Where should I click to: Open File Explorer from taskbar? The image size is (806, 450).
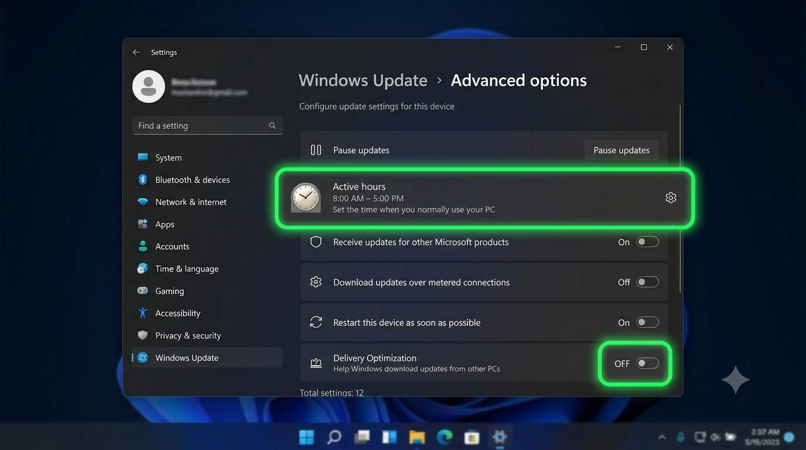tap(417, 437)
